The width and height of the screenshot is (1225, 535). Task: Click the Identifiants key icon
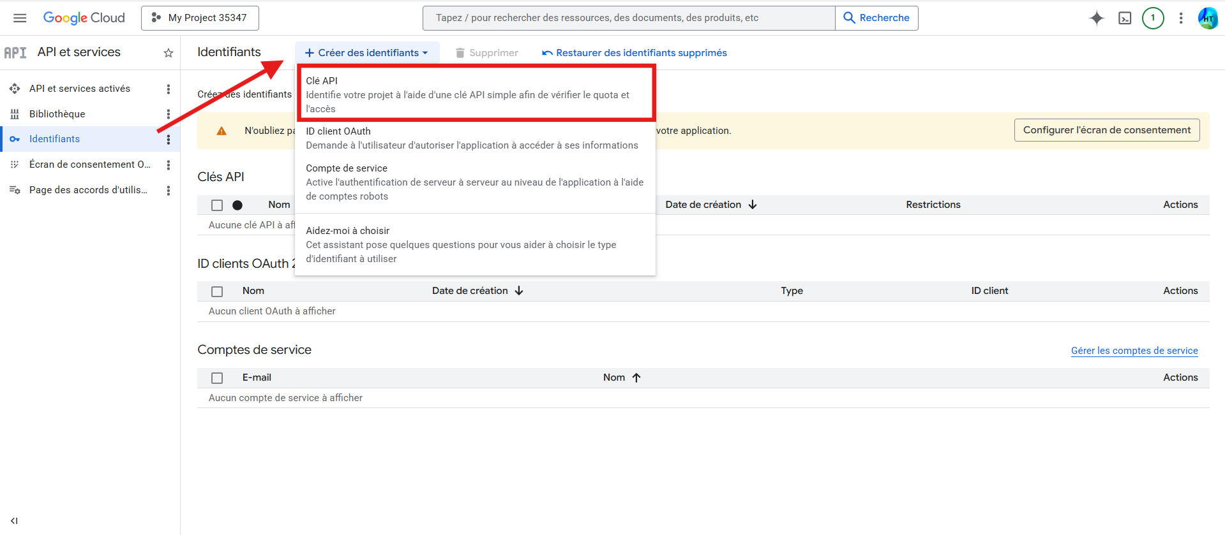click(15, 139)
